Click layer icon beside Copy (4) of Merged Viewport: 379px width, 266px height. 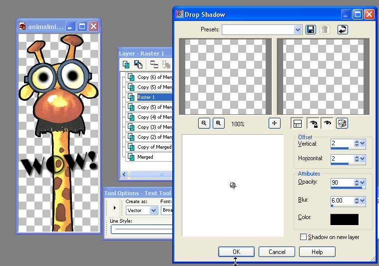131,117
